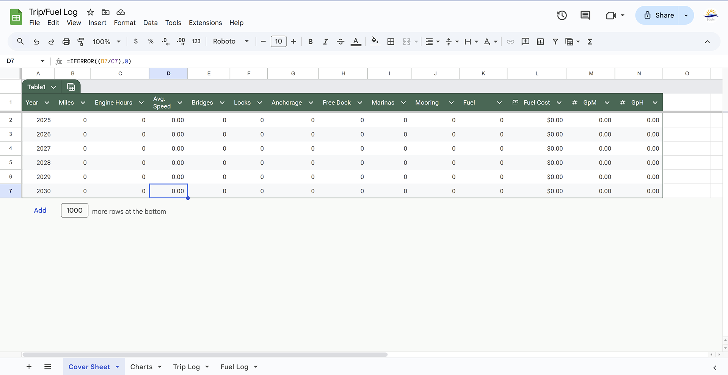728x375 pixels.
Task: Switch to the Fuel Log tab
Action: point(234,367)
